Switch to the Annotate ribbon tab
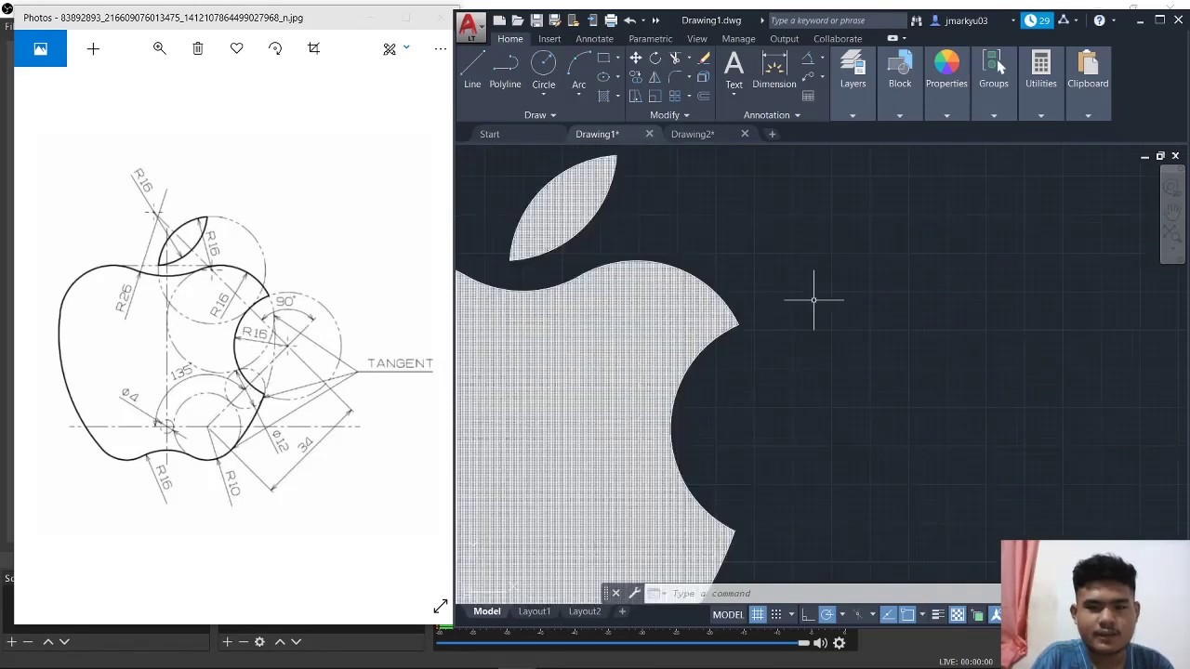The height and width of the screenshot is (669, 1190). [x=594, y=38]
